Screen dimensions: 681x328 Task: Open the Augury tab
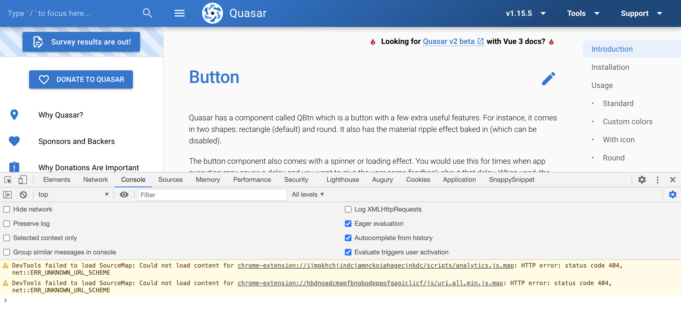[x=383, y=180]
